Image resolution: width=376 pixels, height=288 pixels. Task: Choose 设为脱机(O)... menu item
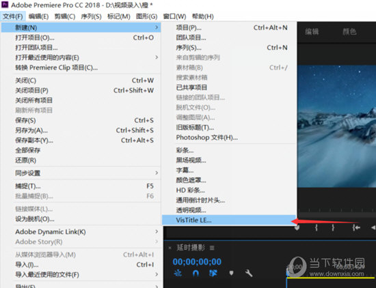(81, 219)
